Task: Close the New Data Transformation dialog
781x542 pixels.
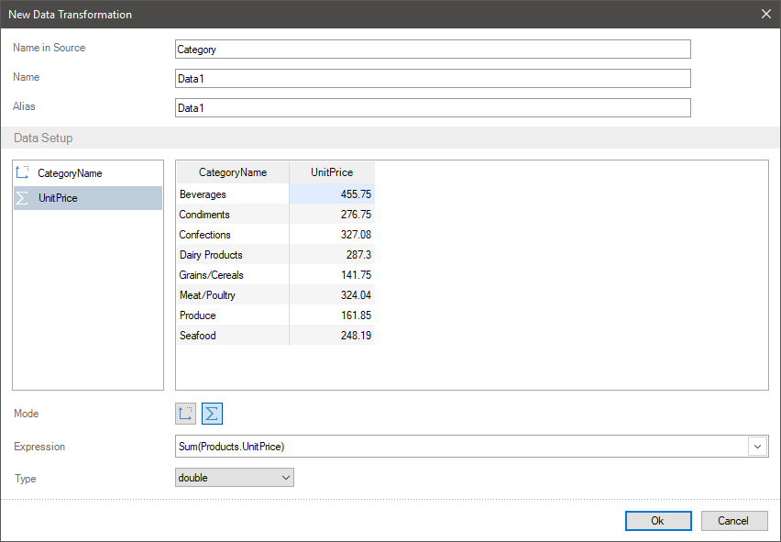Action: click(x=766, y=14)
